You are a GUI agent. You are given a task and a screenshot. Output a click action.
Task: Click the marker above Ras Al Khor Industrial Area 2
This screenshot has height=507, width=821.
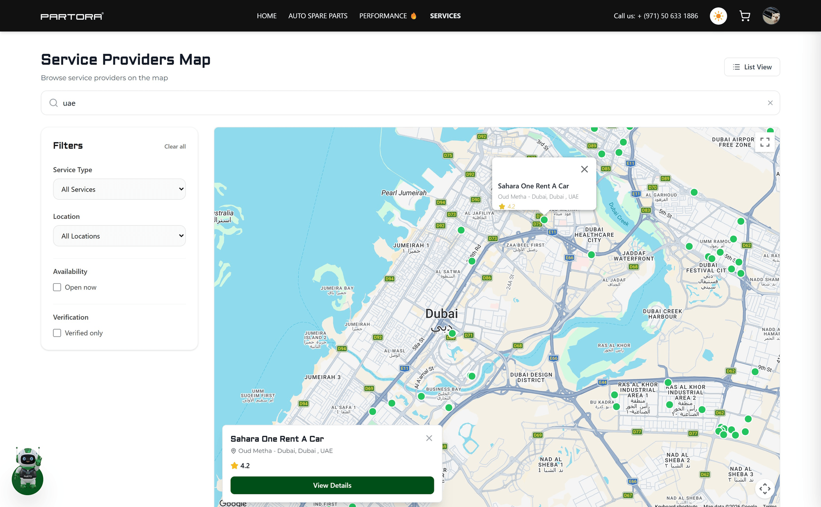pos(668,382)
